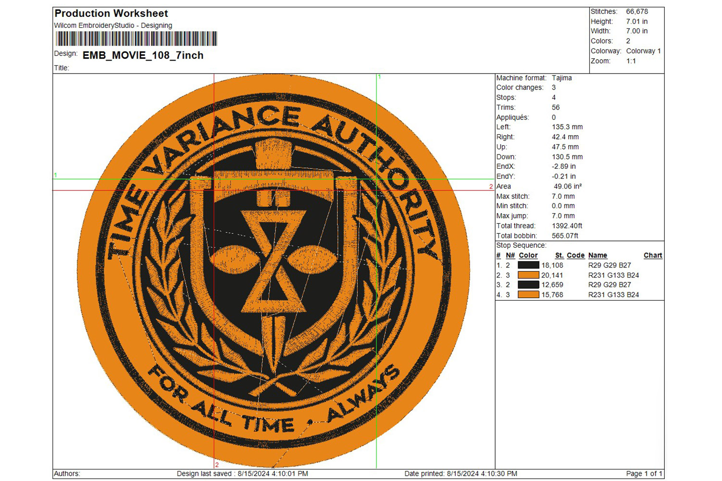Click the Area value 49.06 in²
This screenshot has width=722, height=481.
coord(568,187)
